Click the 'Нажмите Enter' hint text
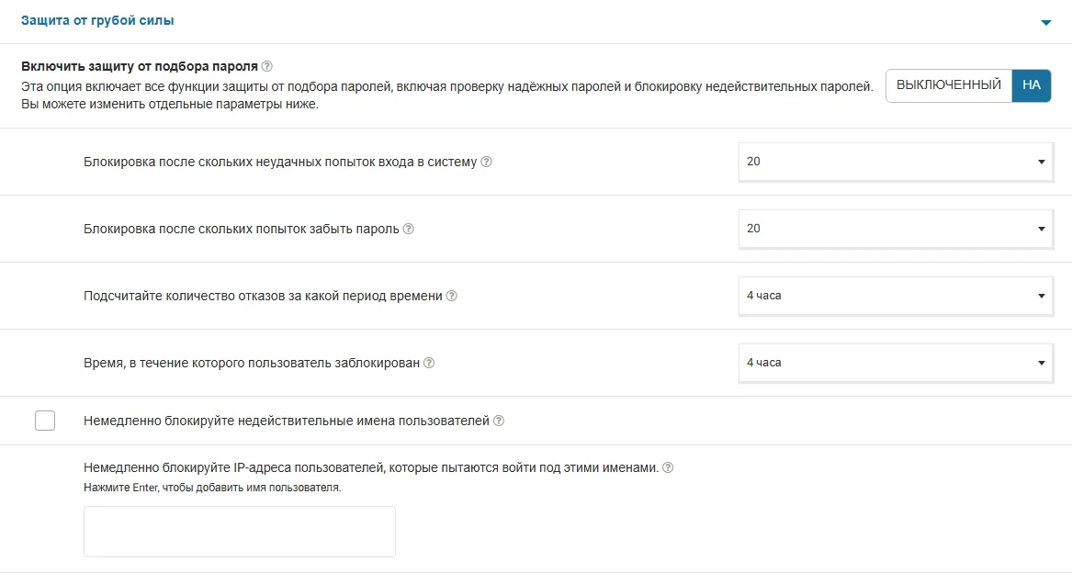Screen dimensions: 1072x573 pyautogui.click(x=212, y=488)
